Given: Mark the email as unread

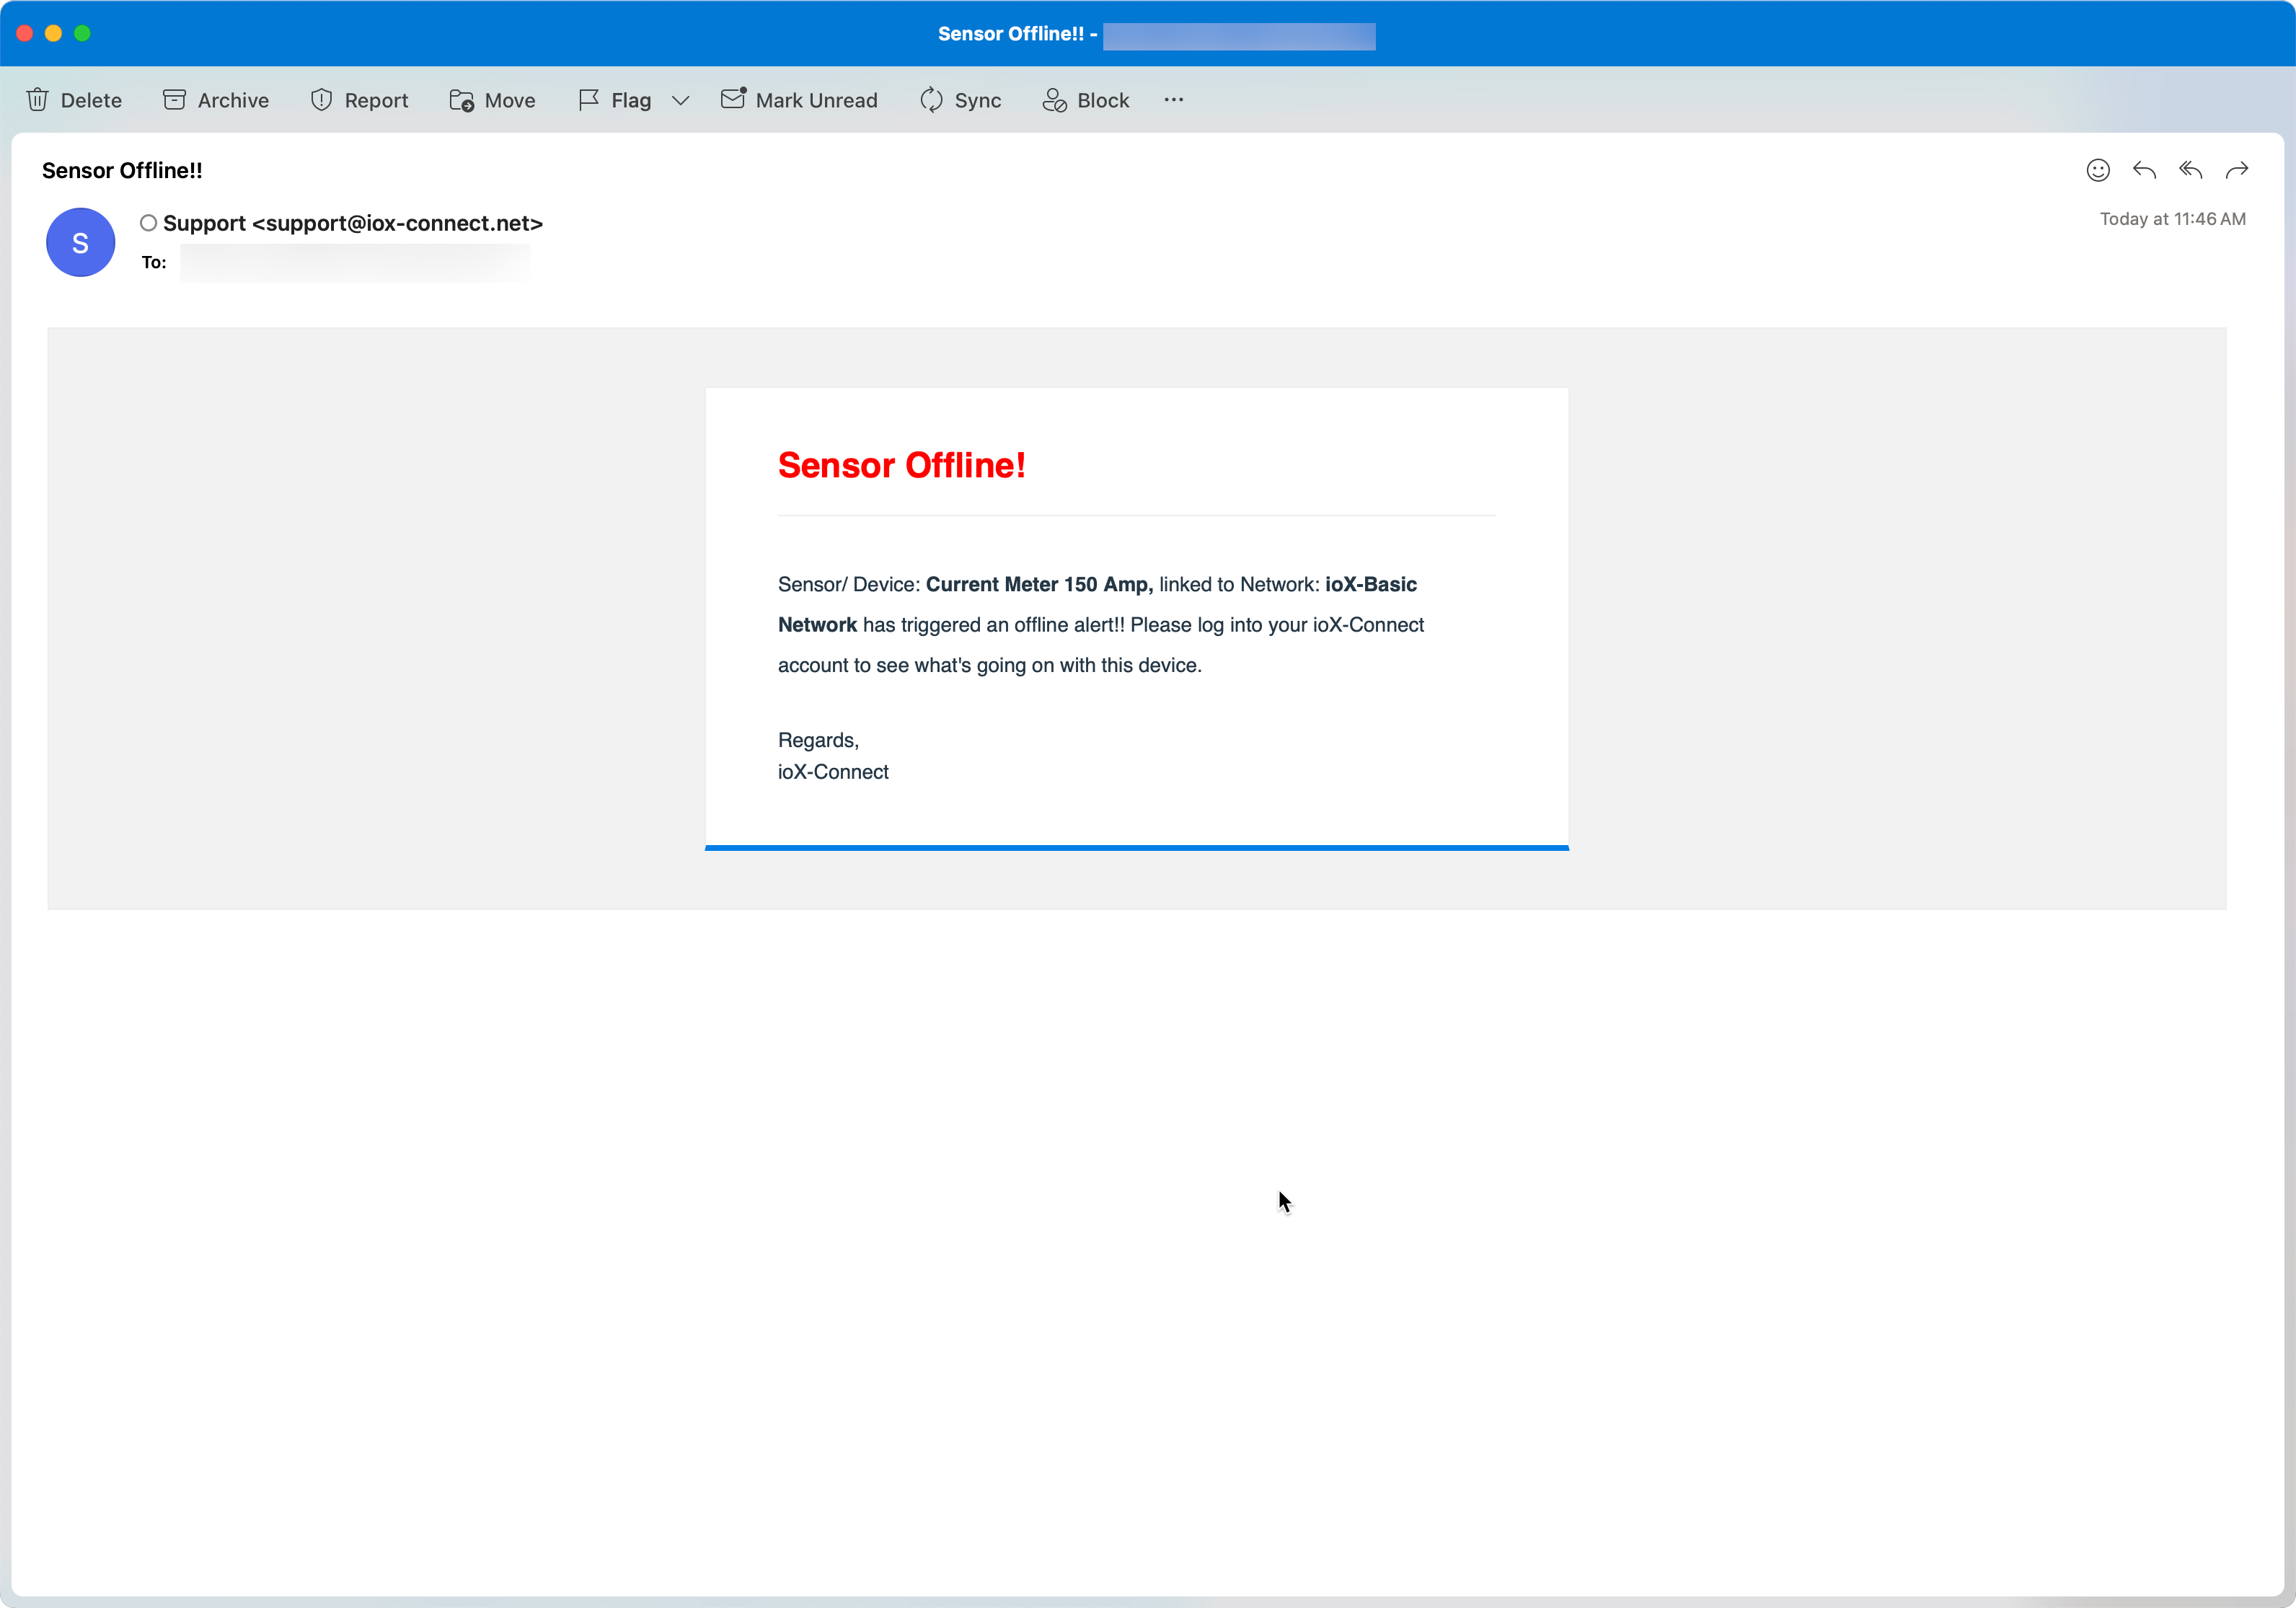Looking at the screenshot, I should pyautogui.click(x=799, y=100).
